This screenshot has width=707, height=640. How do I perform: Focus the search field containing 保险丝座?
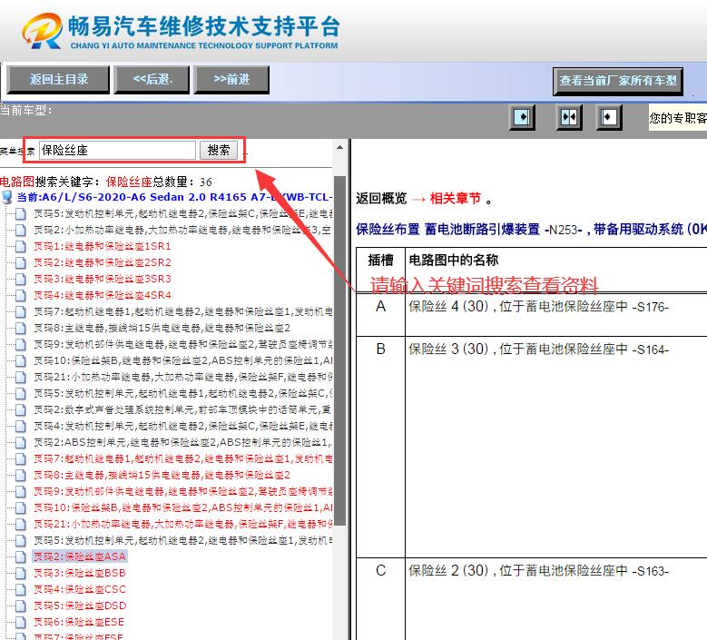(117, 150)
